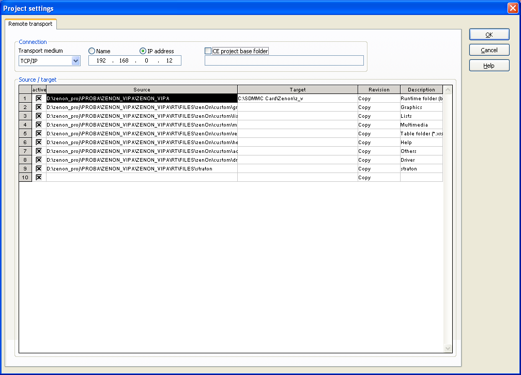Select the Name radio button
This screenshot has height=375, width=521.
coord(92,51)
